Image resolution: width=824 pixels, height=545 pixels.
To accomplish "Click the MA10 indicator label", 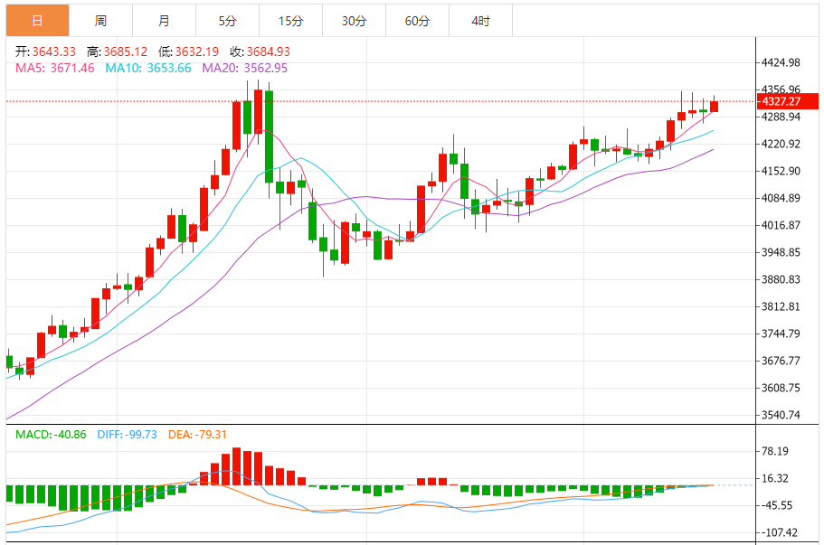I will [148, 68].
